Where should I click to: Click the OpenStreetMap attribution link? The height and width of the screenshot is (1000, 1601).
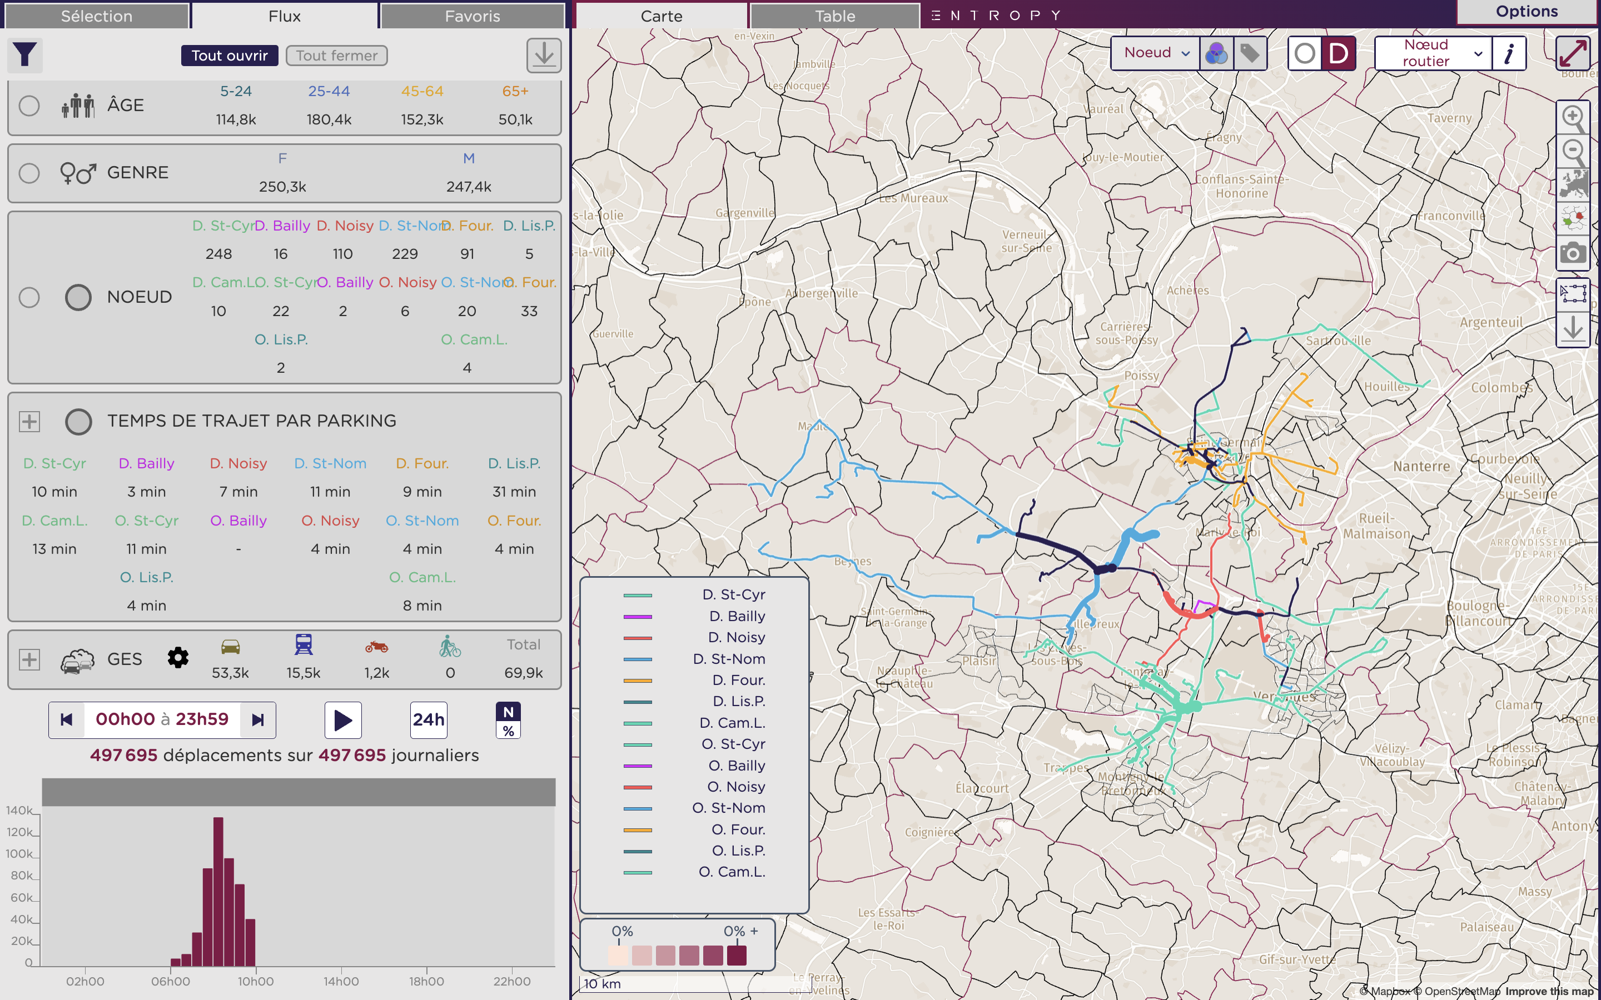[x=1457, y=991]
